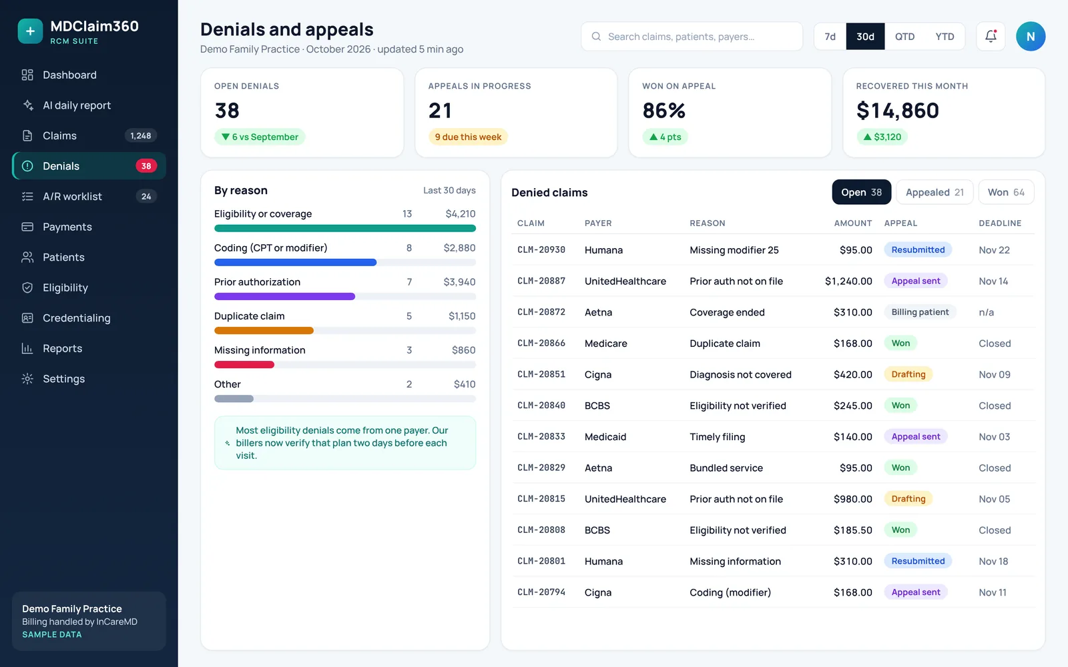This screenshot has height=667, width=1068.
Task: Click the Eligibility shield icon in sidebar
Action: (x=27, y=287)
